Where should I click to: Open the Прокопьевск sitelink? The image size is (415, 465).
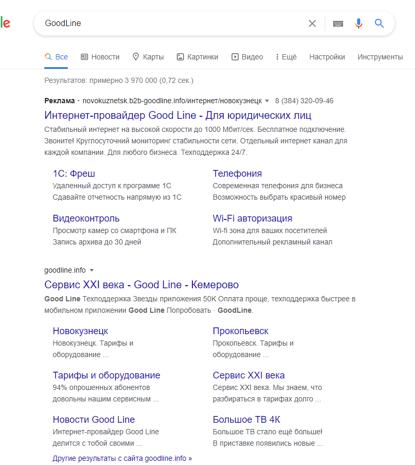coord(240,331)
